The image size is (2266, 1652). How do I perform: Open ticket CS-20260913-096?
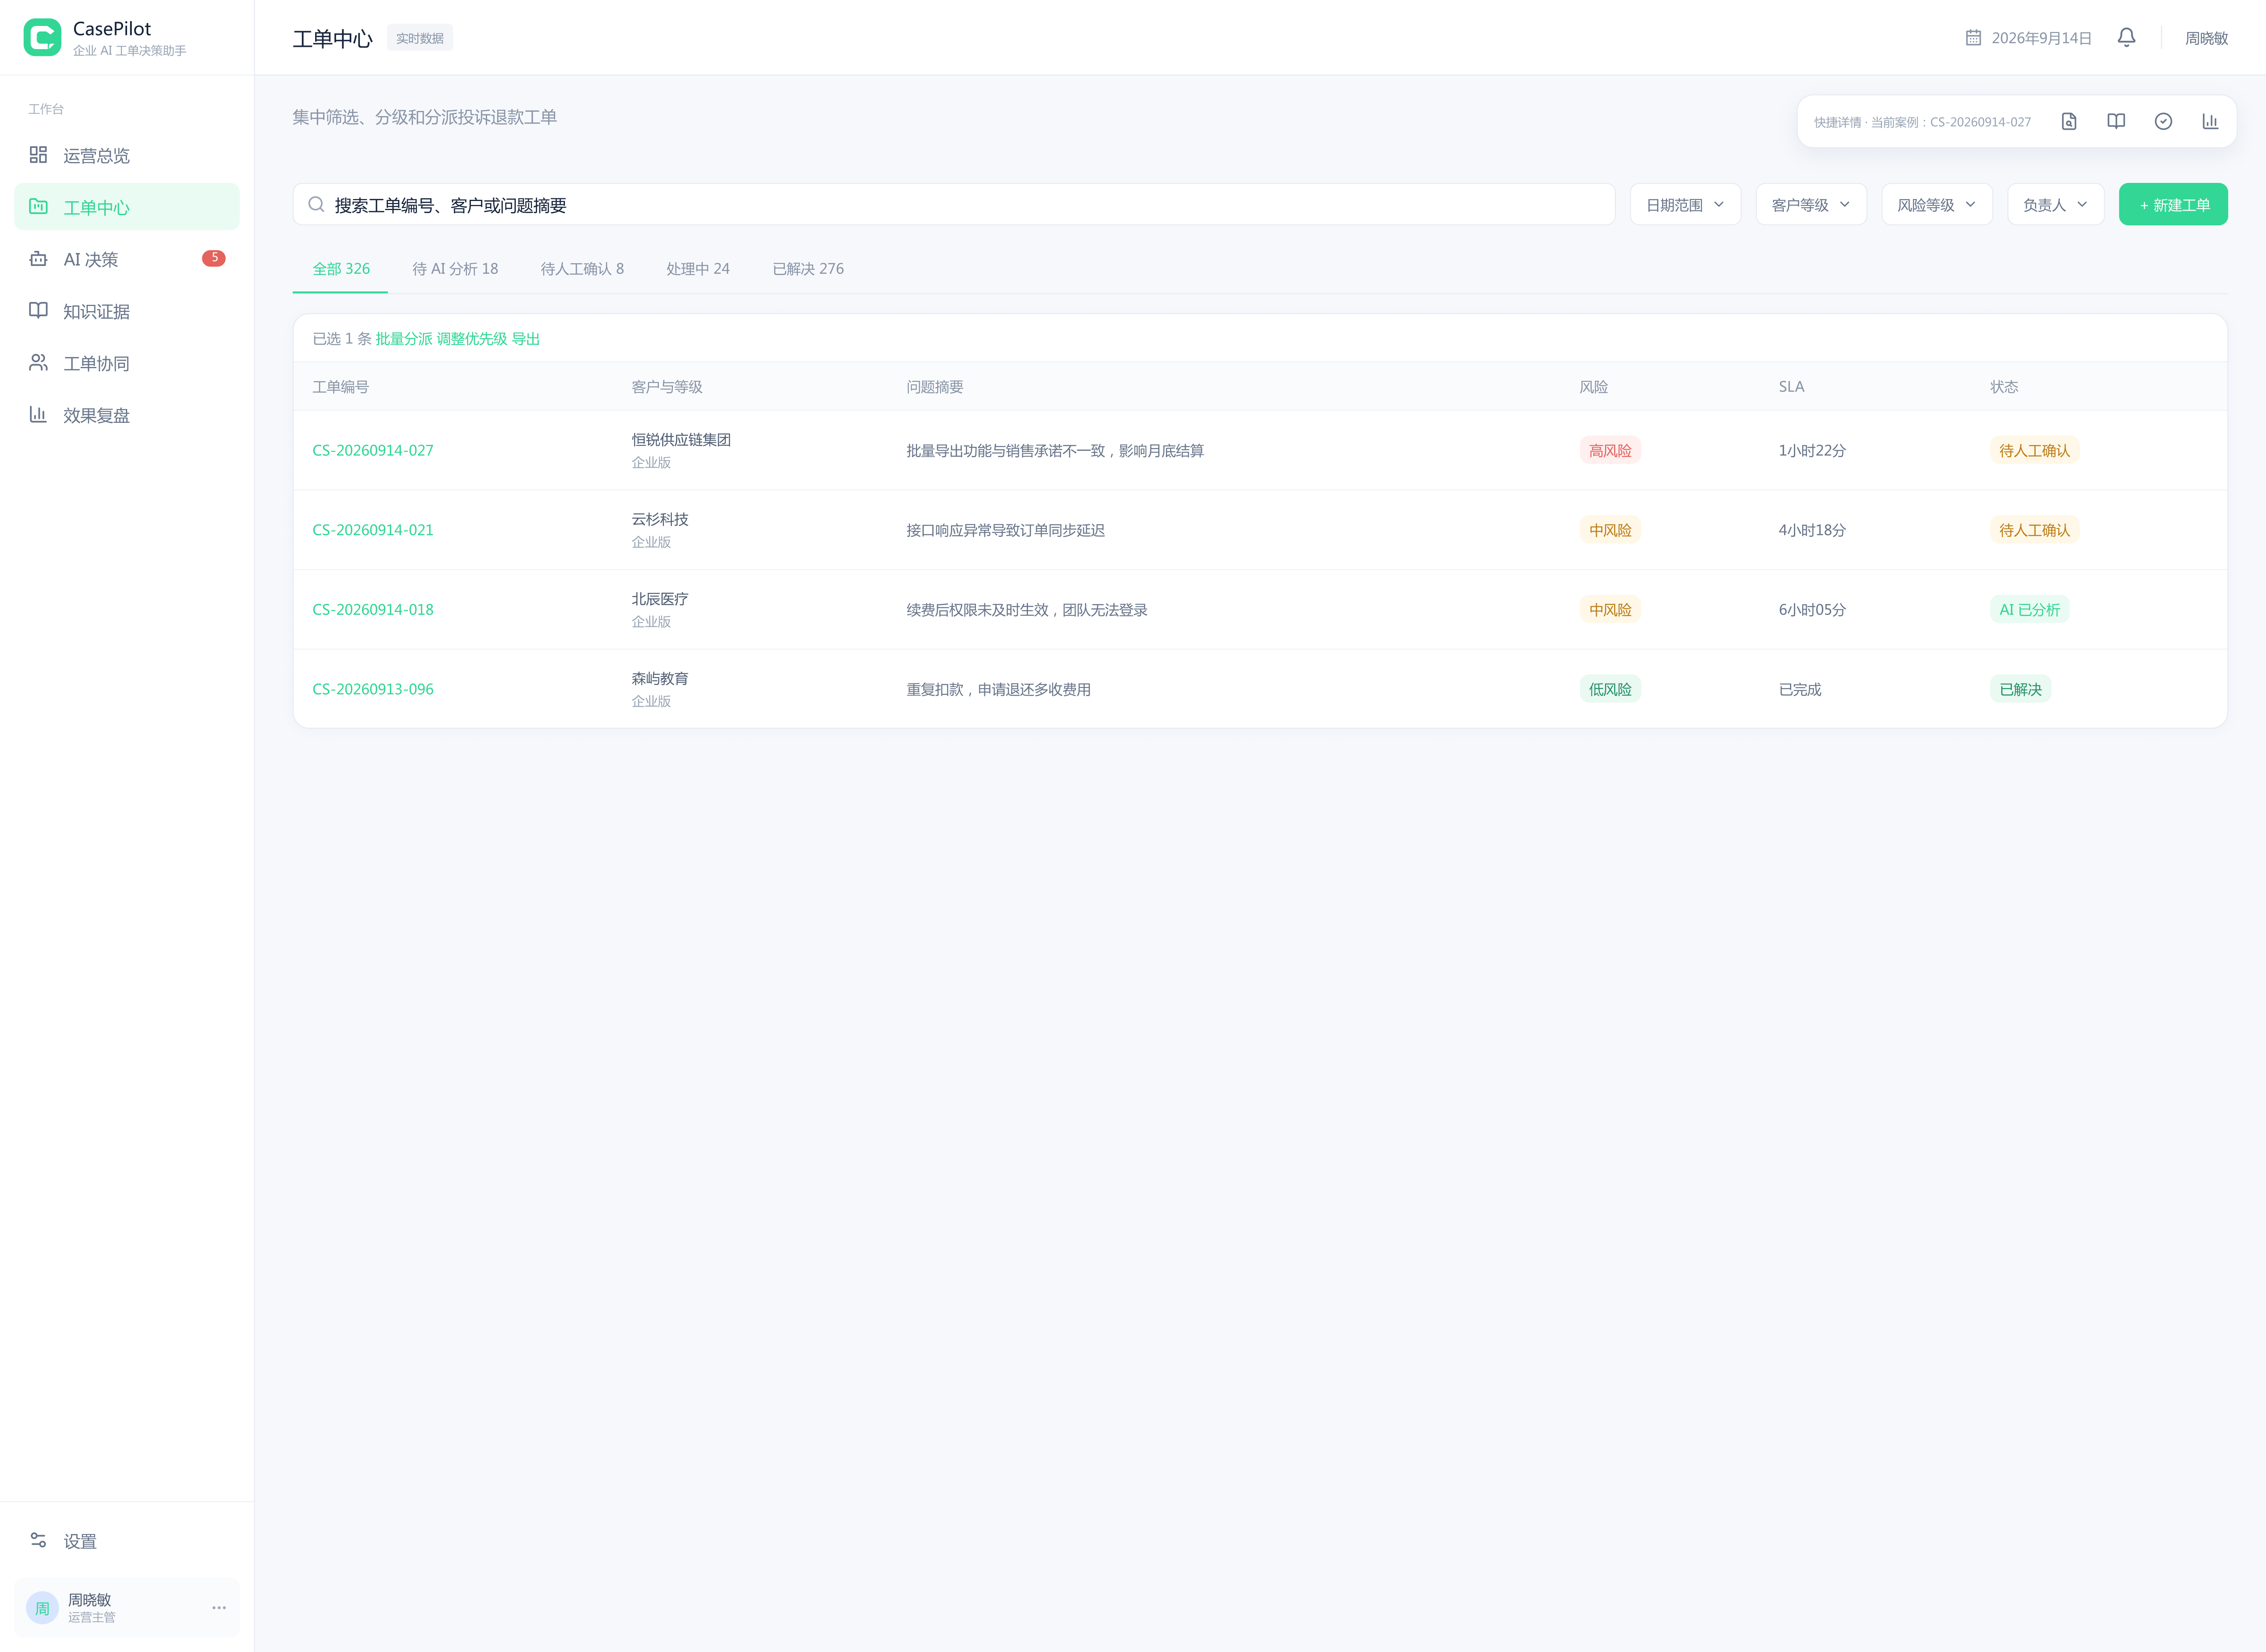click(373, 689)
